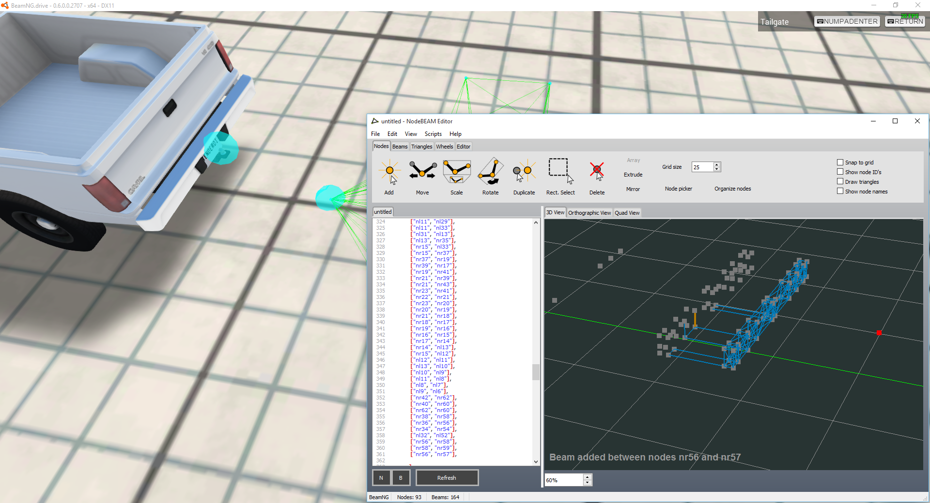Viewport: 930px width, 503px height.
Task: Click the BeamNG.drive logo in title bar
Action: pyautogui.click(x=5, y=5)
